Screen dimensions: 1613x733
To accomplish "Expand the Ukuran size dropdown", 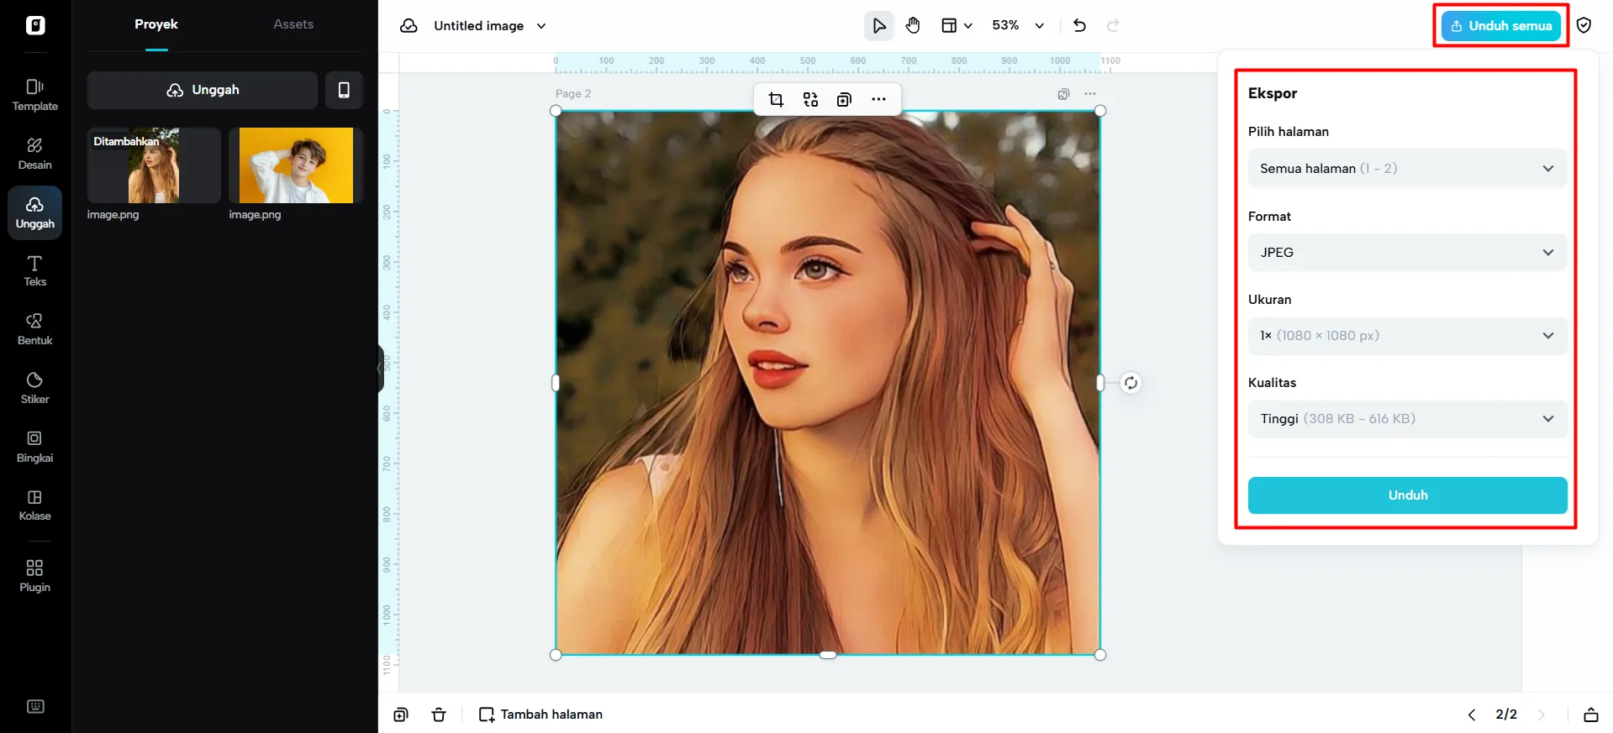I will coord(1406,336).
